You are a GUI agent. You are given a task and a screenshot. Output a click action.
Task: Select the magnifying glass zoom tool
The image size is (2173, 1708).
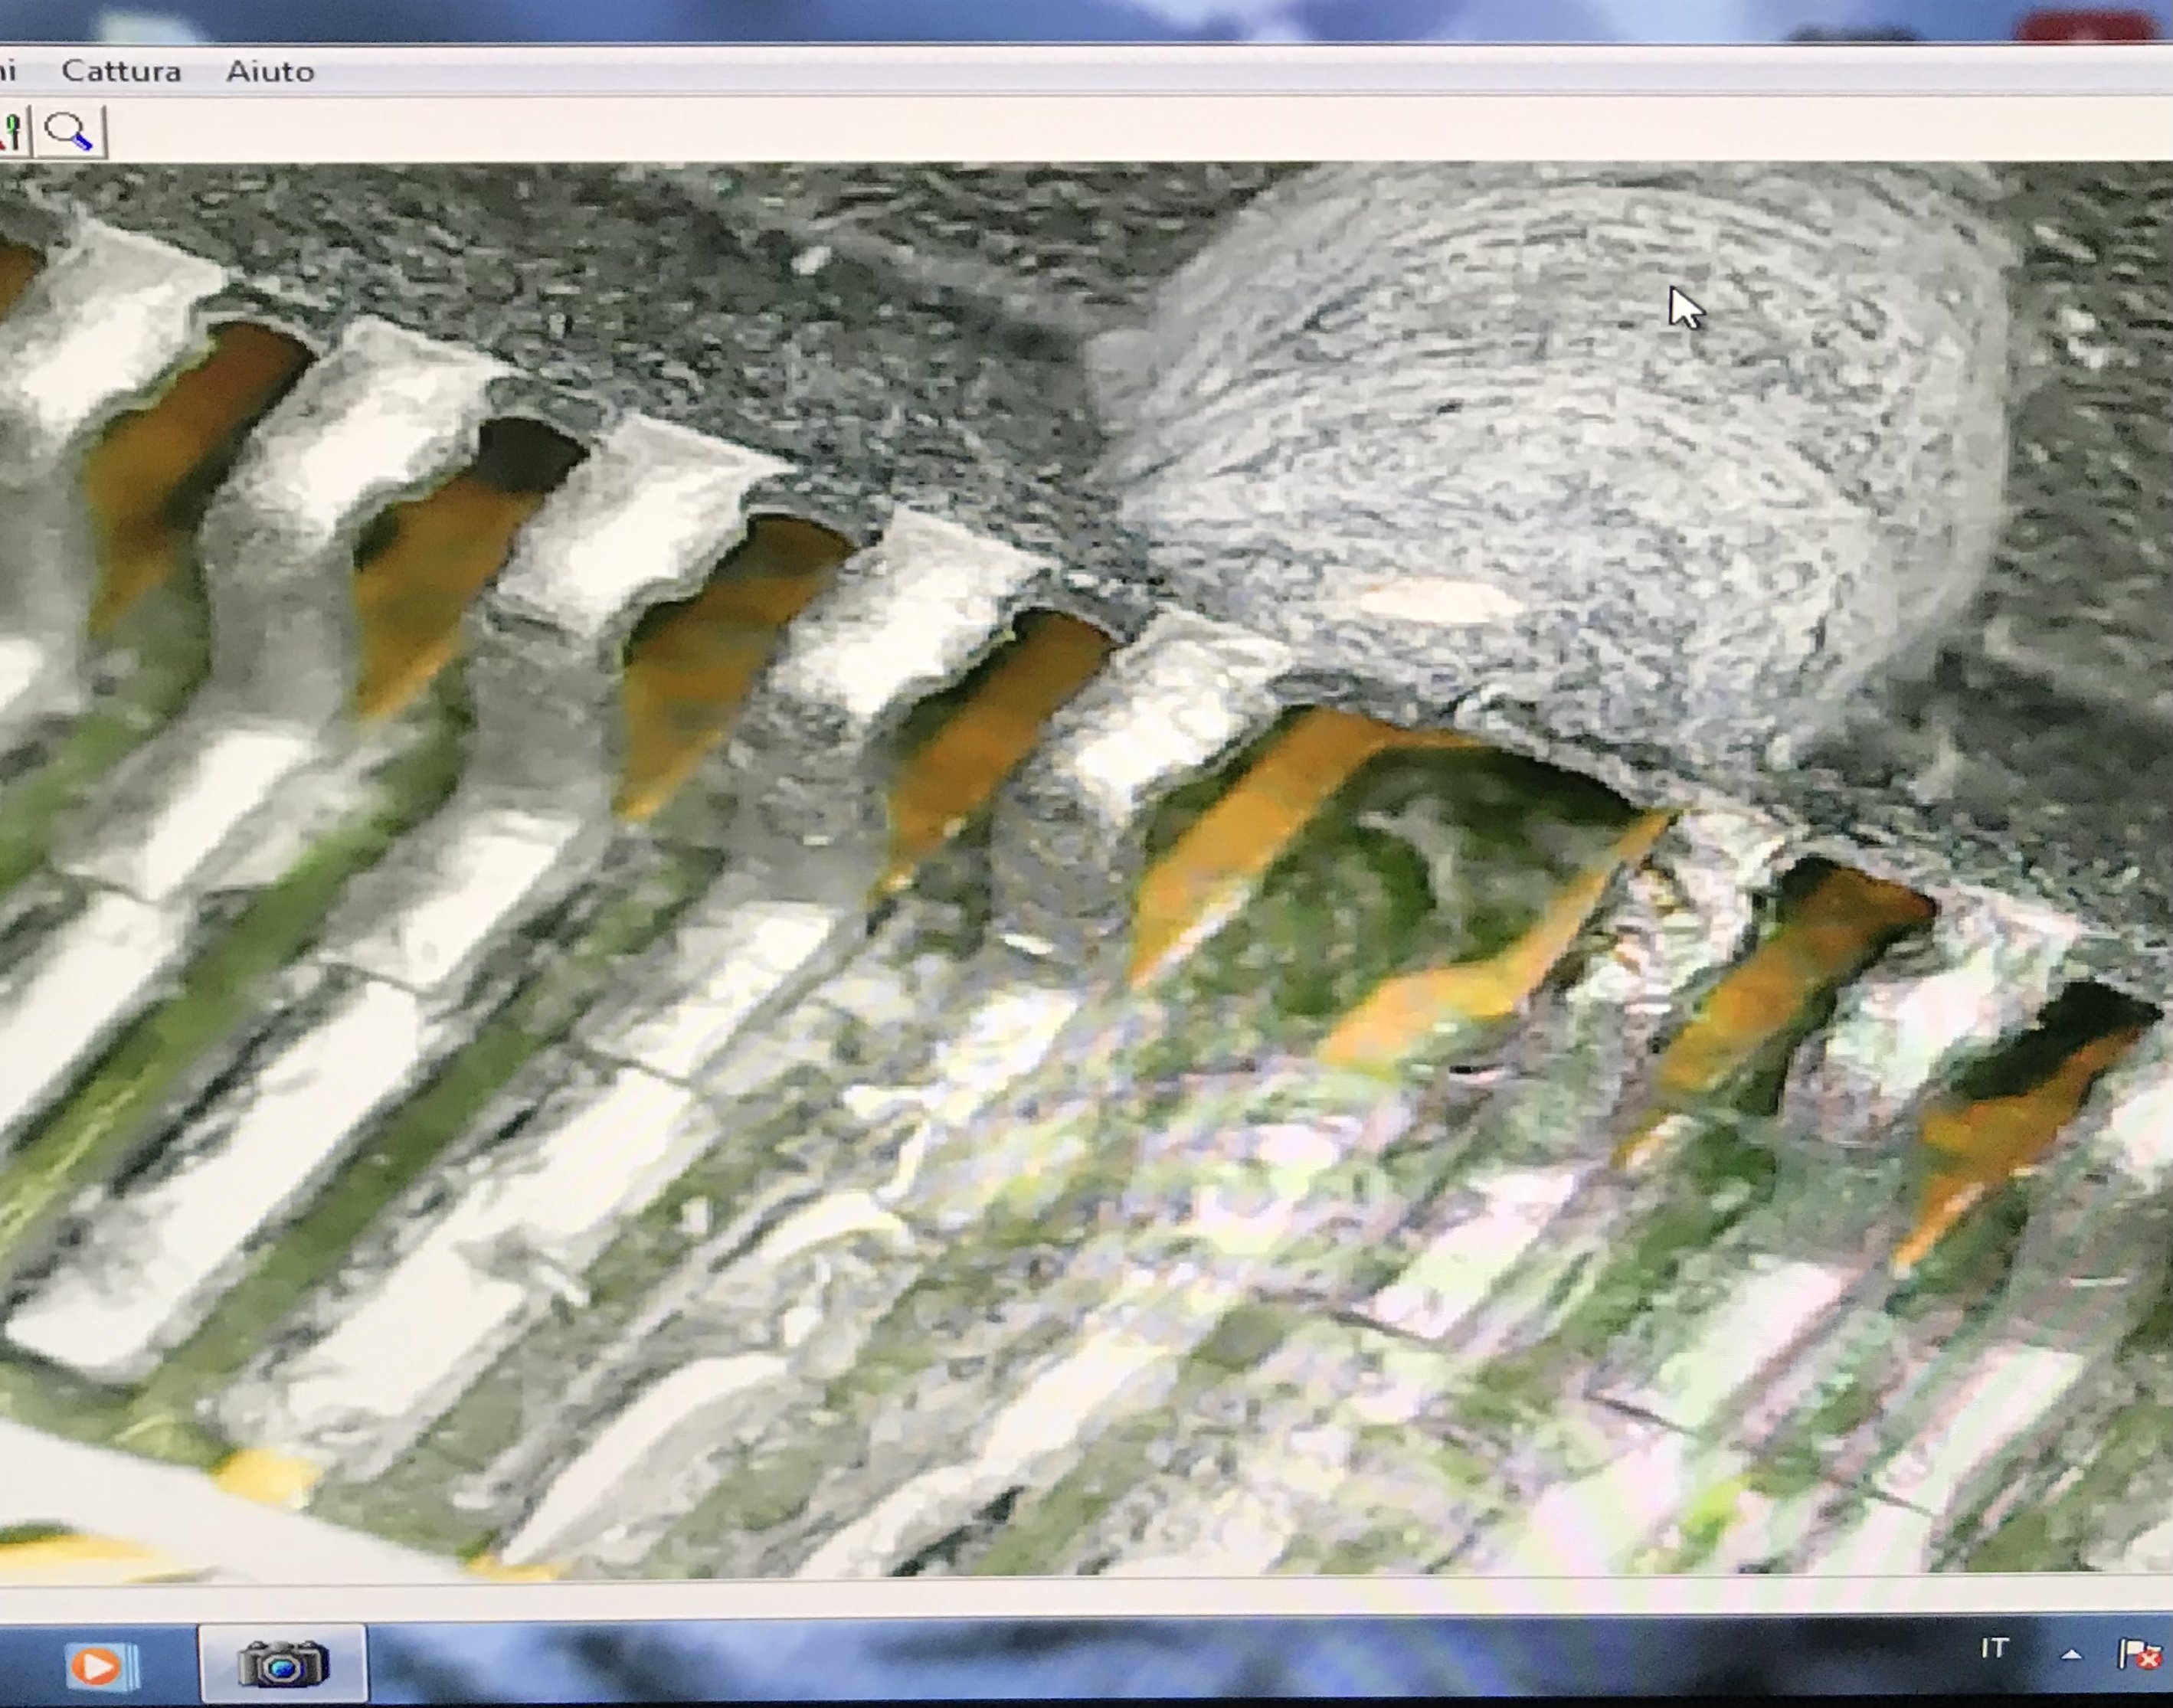(70, 131)
